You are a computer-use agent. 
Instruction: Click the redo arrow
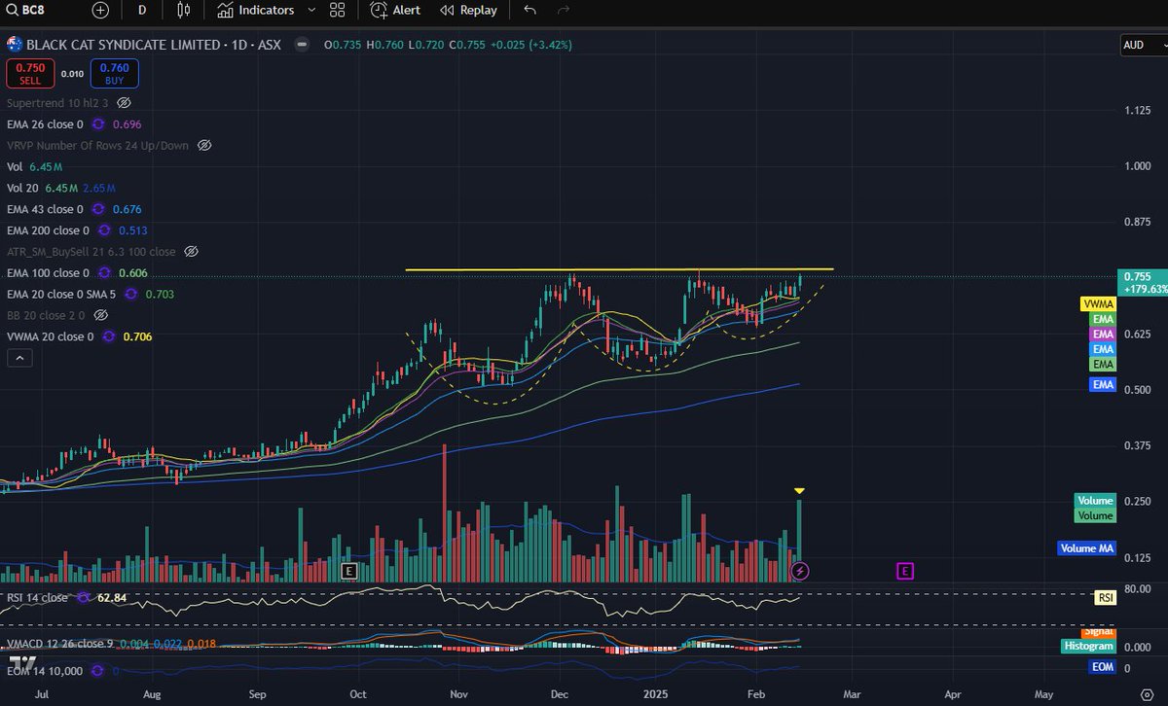click(563, 10)
